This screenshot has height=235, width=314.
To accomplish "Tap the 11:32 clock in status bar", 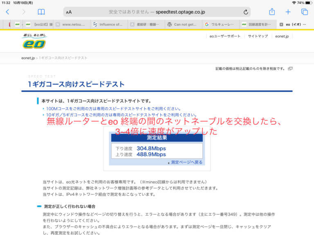I will coord(6,3).
